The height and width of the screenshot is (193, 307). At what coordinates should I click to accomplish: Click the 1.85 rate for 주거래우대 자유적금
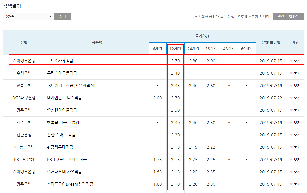[158, 172]
